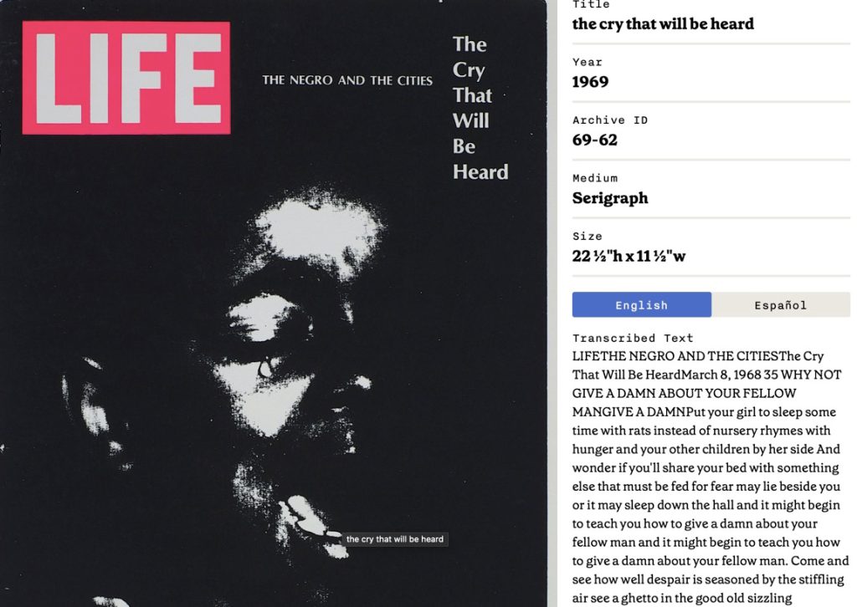Click 'THE NEGRO AND THE CITIES' caption text
The width and height of the screenshot is (857, 607).
click(x=347, y=80)
